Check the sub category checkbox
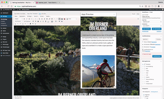The image size is (164, 99). tap(145, 98)
